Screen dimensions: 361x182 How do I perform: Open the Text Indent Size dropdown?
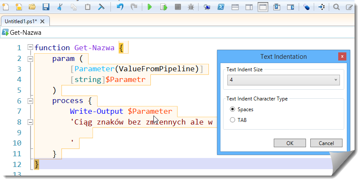click(x=283, y=80)
